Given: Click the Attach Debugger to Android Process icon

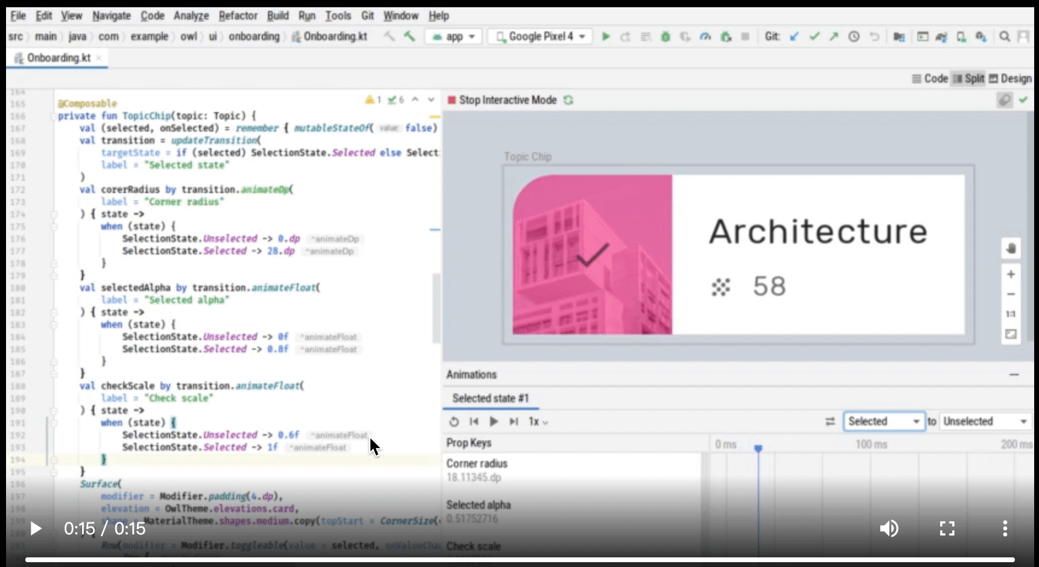Looking at the screenshot, I should [x=726, y=37].
